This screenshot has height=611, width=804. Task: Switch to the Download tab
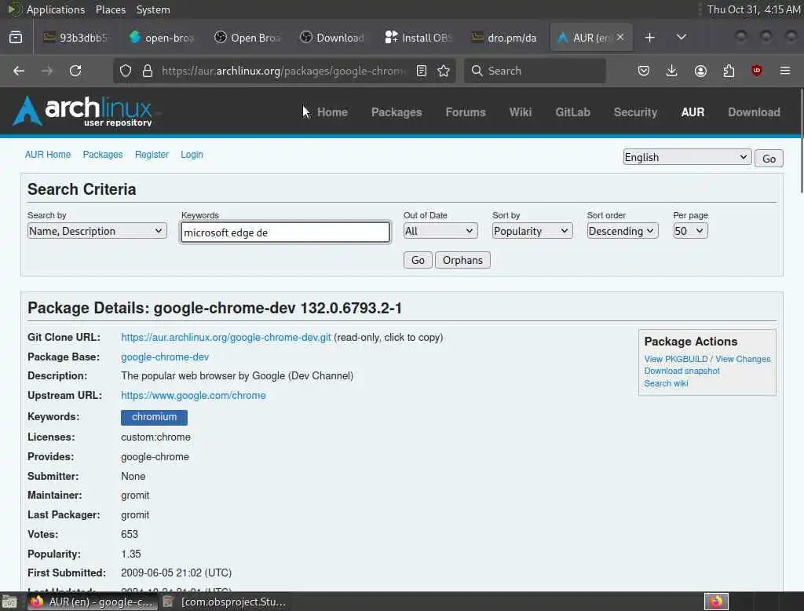coord(333,38)
